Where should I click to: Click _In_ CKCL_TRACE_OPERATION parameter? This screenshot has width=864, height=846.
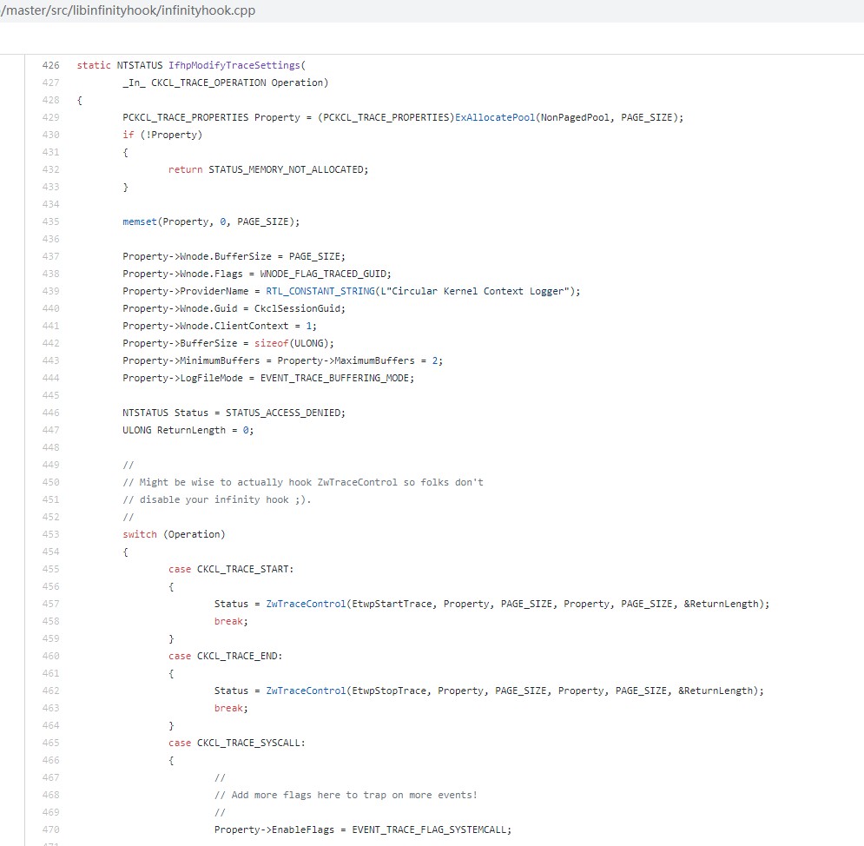226,83
